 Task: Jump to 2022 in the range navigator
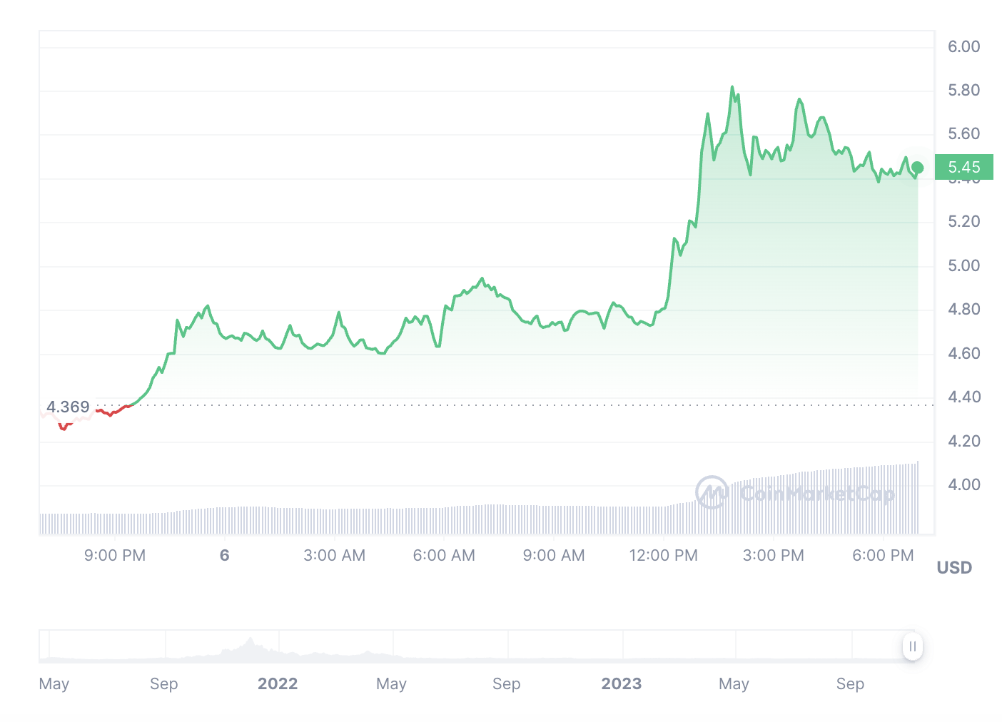click(278, 684)
